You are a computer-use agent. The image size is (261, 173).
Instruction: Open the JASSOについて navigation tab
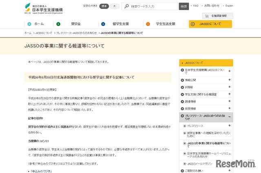(210, 24)
